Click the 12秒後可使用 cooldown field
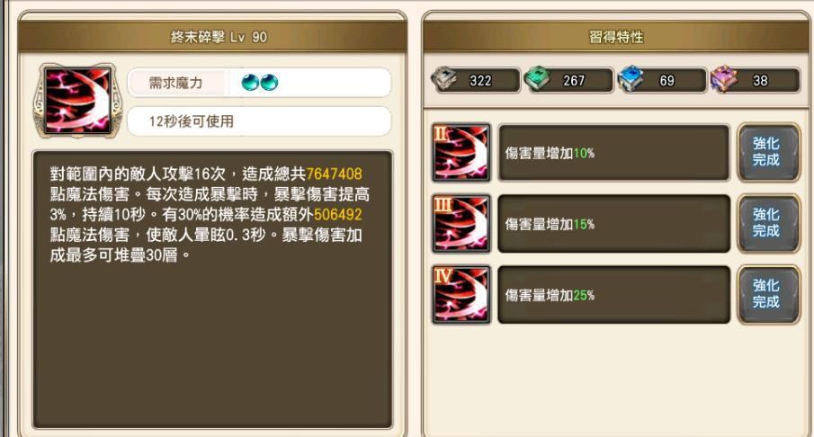Screen dimensions: 814x437 pyautogui.click(x=259, y=121)
